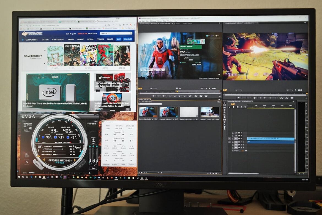Open File Explorer from the taskbar
Screen dimensions: 322x215
pos(36,177)
